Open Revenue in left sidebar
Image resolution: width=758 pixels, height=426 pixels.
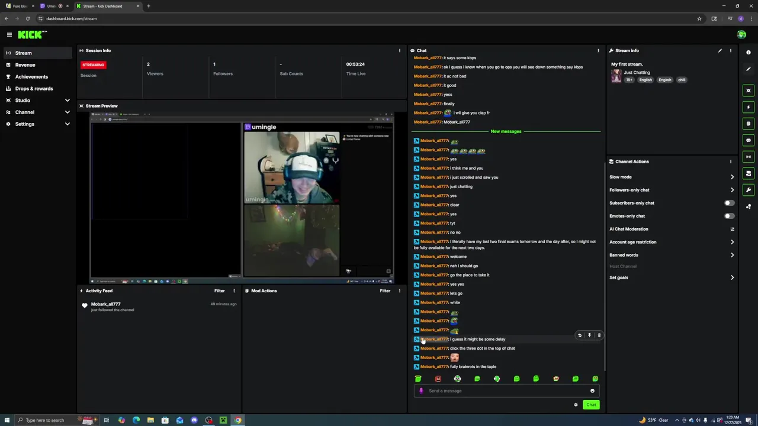38,64
